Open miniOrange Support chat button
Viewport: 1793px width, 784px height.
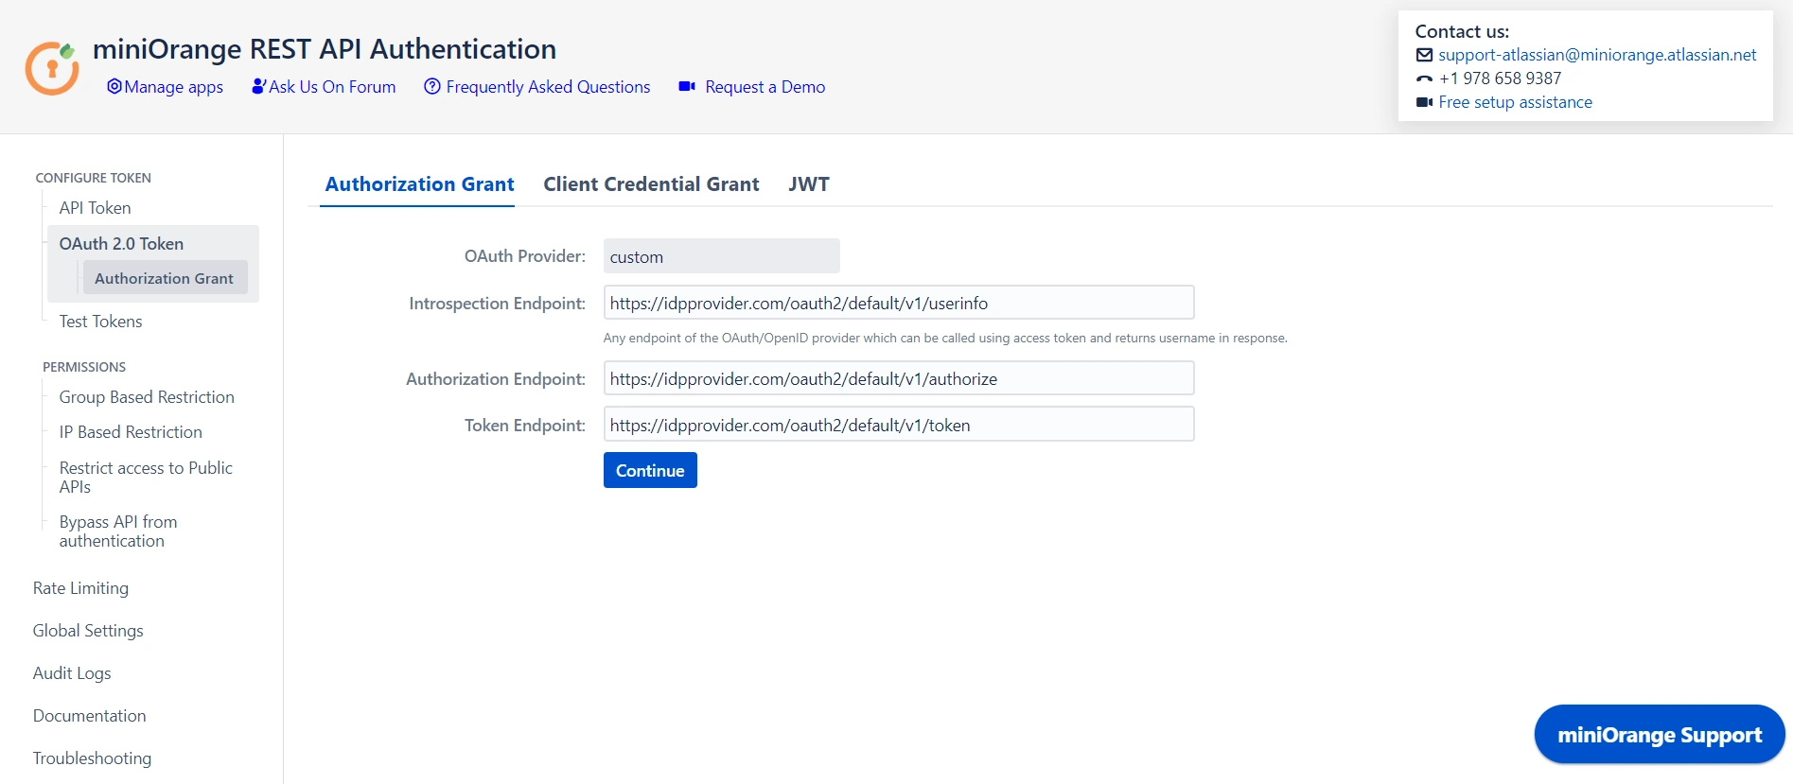pos(1659,735)
